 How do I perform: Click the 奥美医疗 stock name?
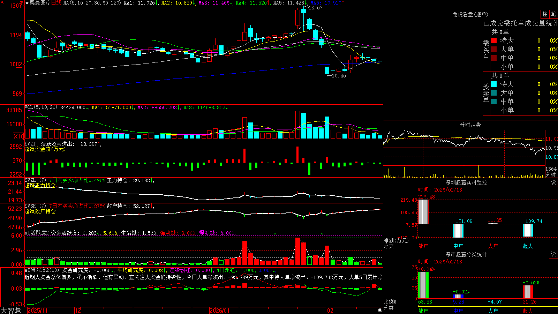click(x=40, y=3)
